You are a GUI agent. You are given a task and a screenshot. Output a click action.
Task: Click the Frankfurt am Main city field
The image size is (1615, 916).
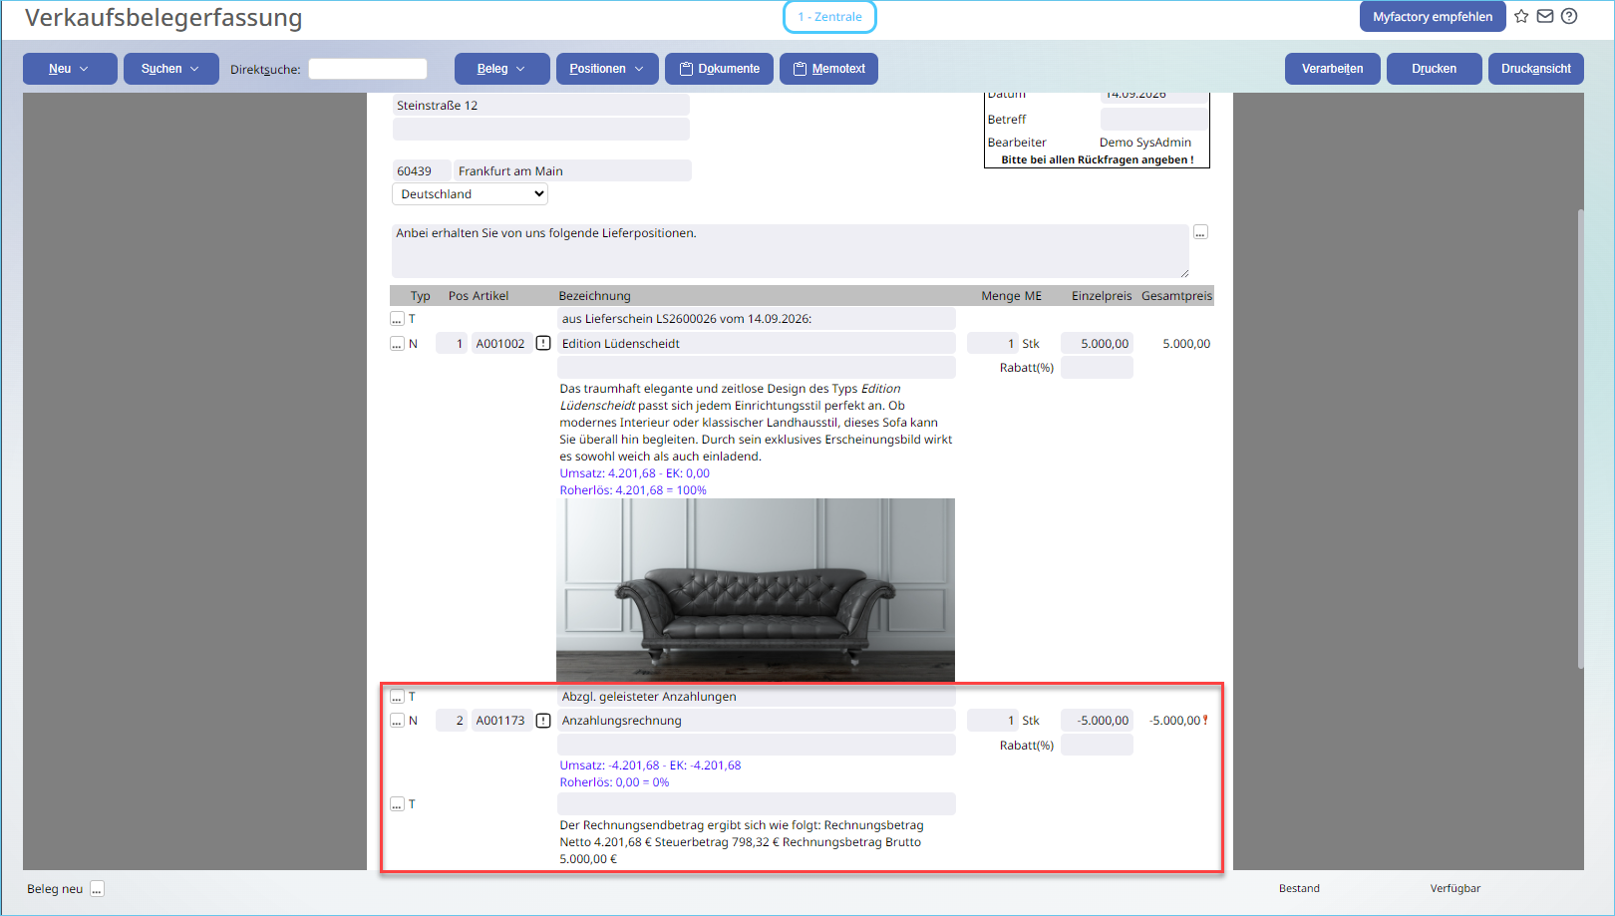pos(572,170)
